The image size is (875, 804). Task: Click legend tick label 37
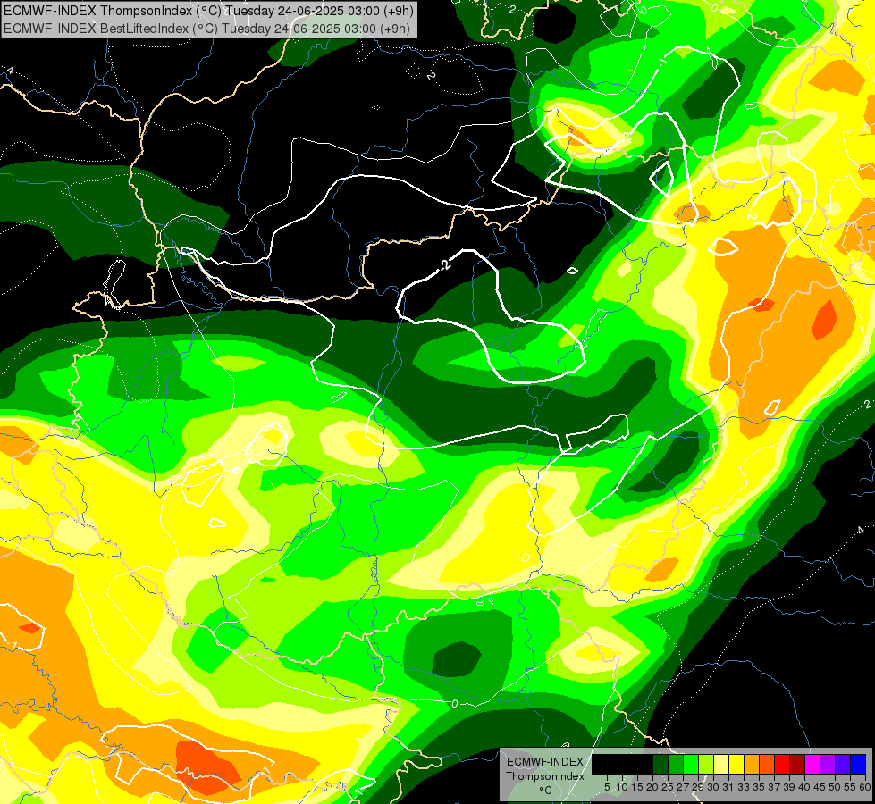774,787
